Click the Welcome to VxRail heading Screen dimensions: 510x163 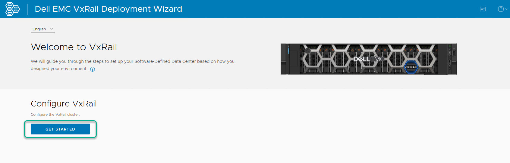(74, 47)
